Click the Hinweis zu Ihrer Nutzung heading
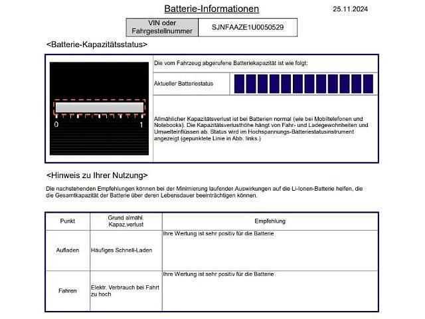Viewport: 425px width, 319px height. (97, 175)
